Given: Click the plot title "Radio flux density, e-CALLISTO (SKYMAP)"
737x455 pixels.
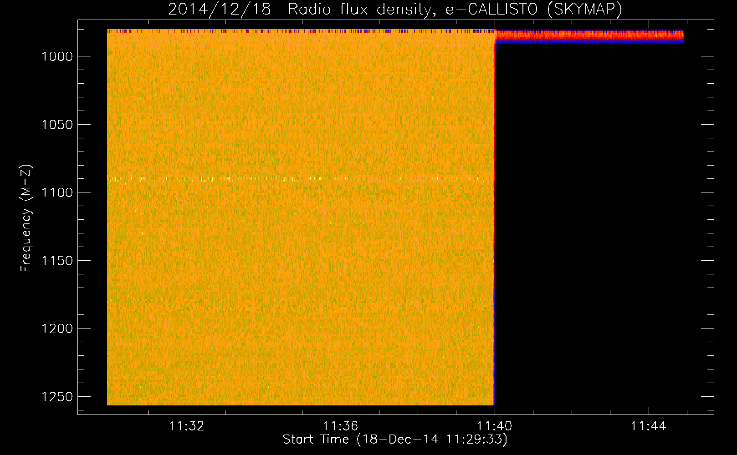Looking at the screenshot, I should (x=455, y=10).
